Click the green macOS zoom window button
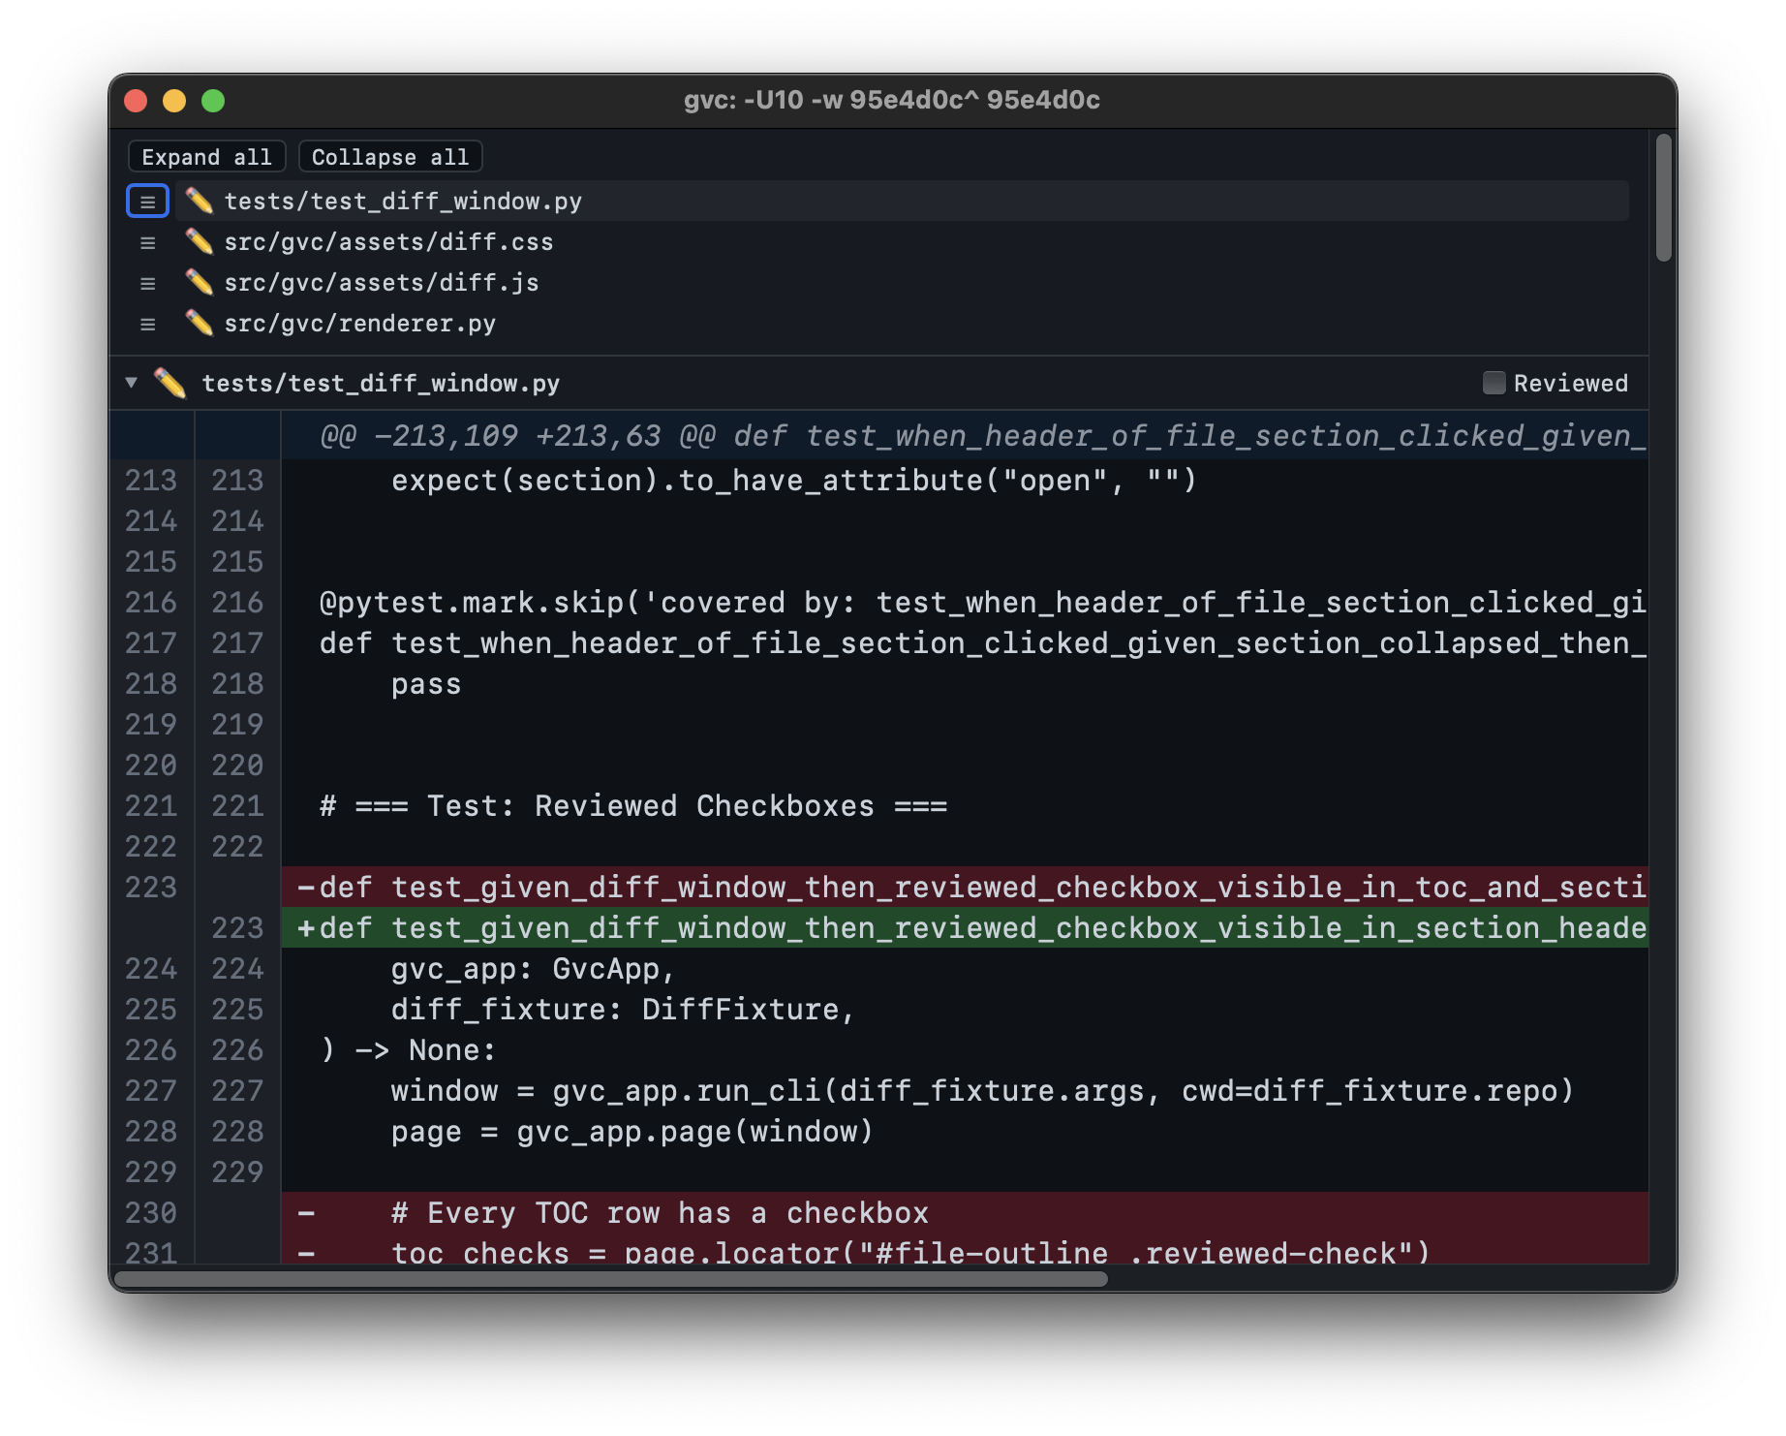 coord(213,101)
